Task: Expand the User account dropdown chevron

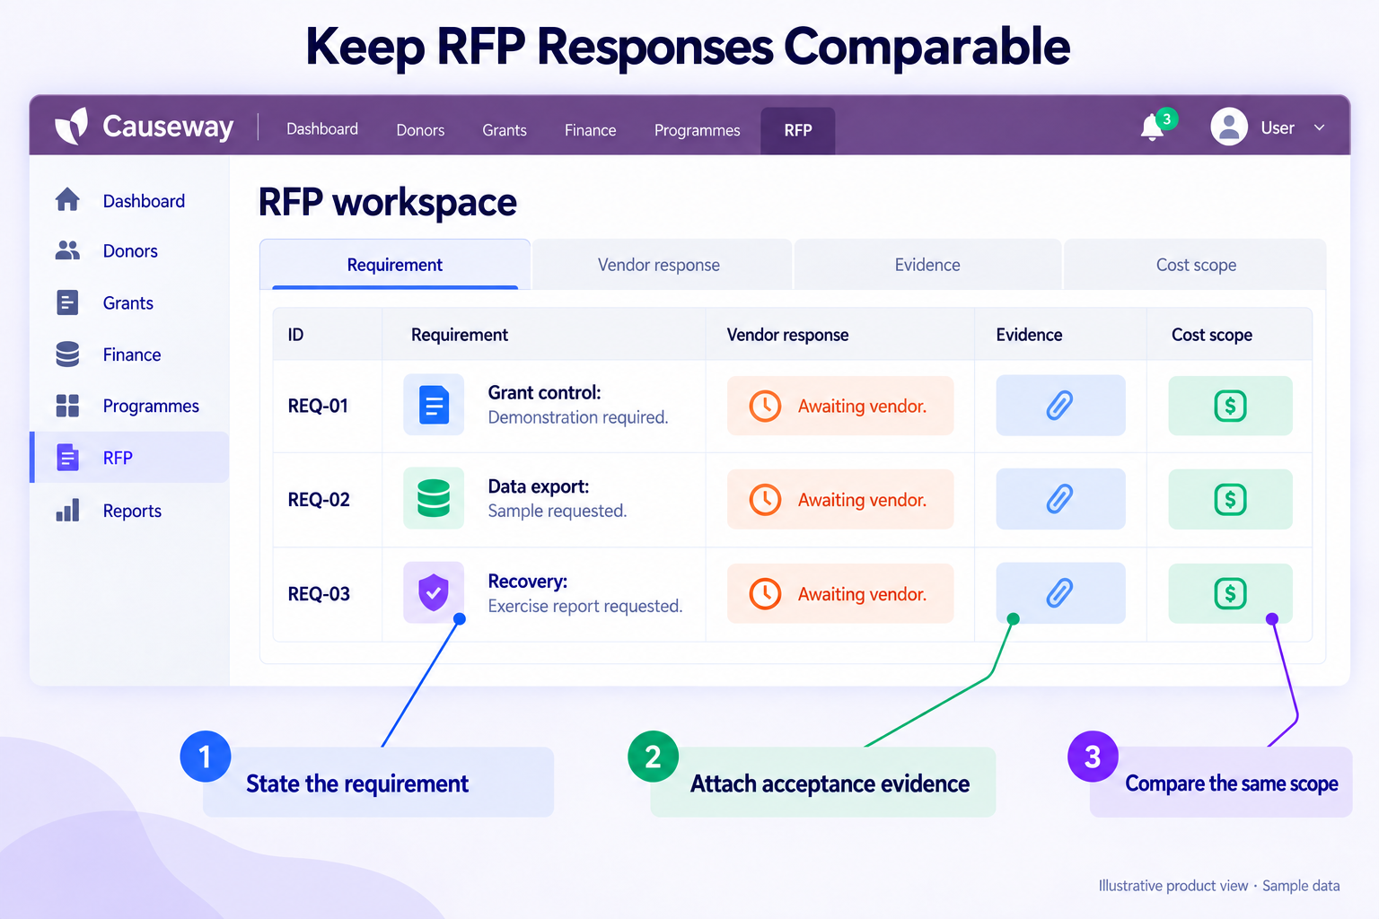Action: [x=1320, y=127]
